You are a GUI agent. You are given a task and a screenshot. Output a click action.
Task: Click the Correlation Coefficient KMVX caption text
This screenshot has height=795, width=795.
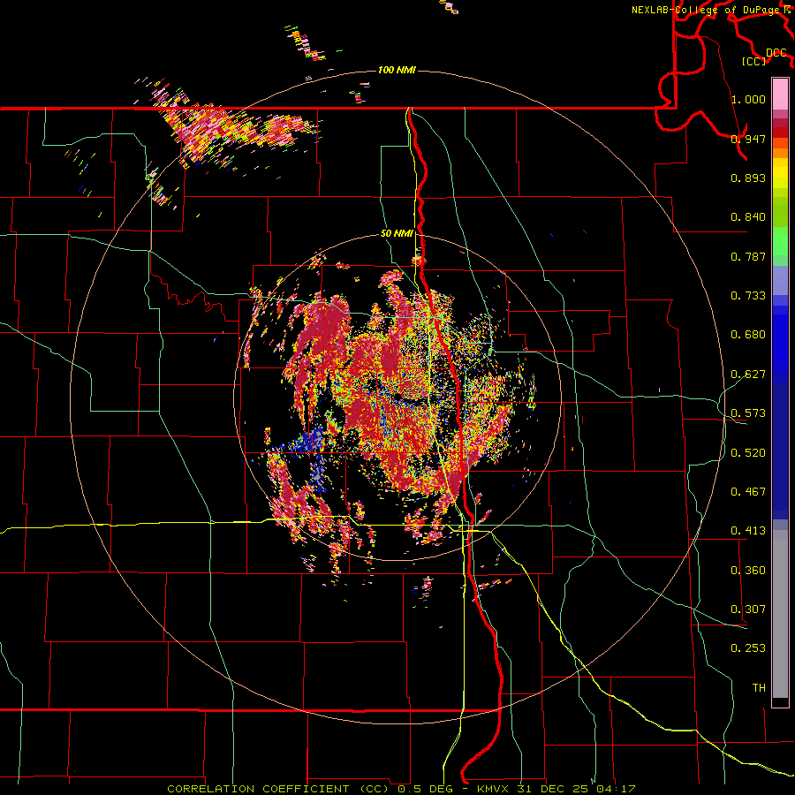(x=401, y=789)
